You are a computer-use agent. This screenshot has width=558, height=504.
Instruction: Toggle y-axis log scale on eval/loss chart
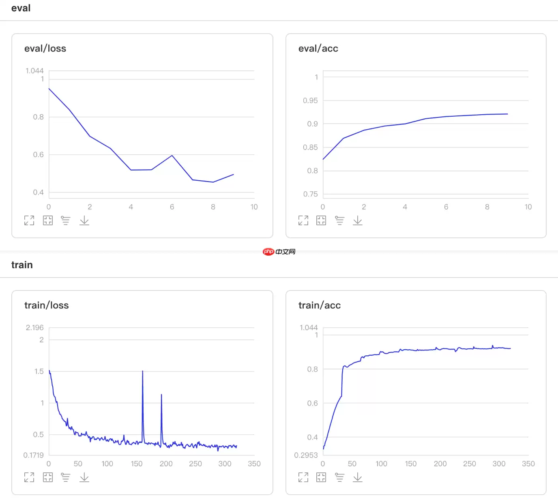tap(66, 220)
